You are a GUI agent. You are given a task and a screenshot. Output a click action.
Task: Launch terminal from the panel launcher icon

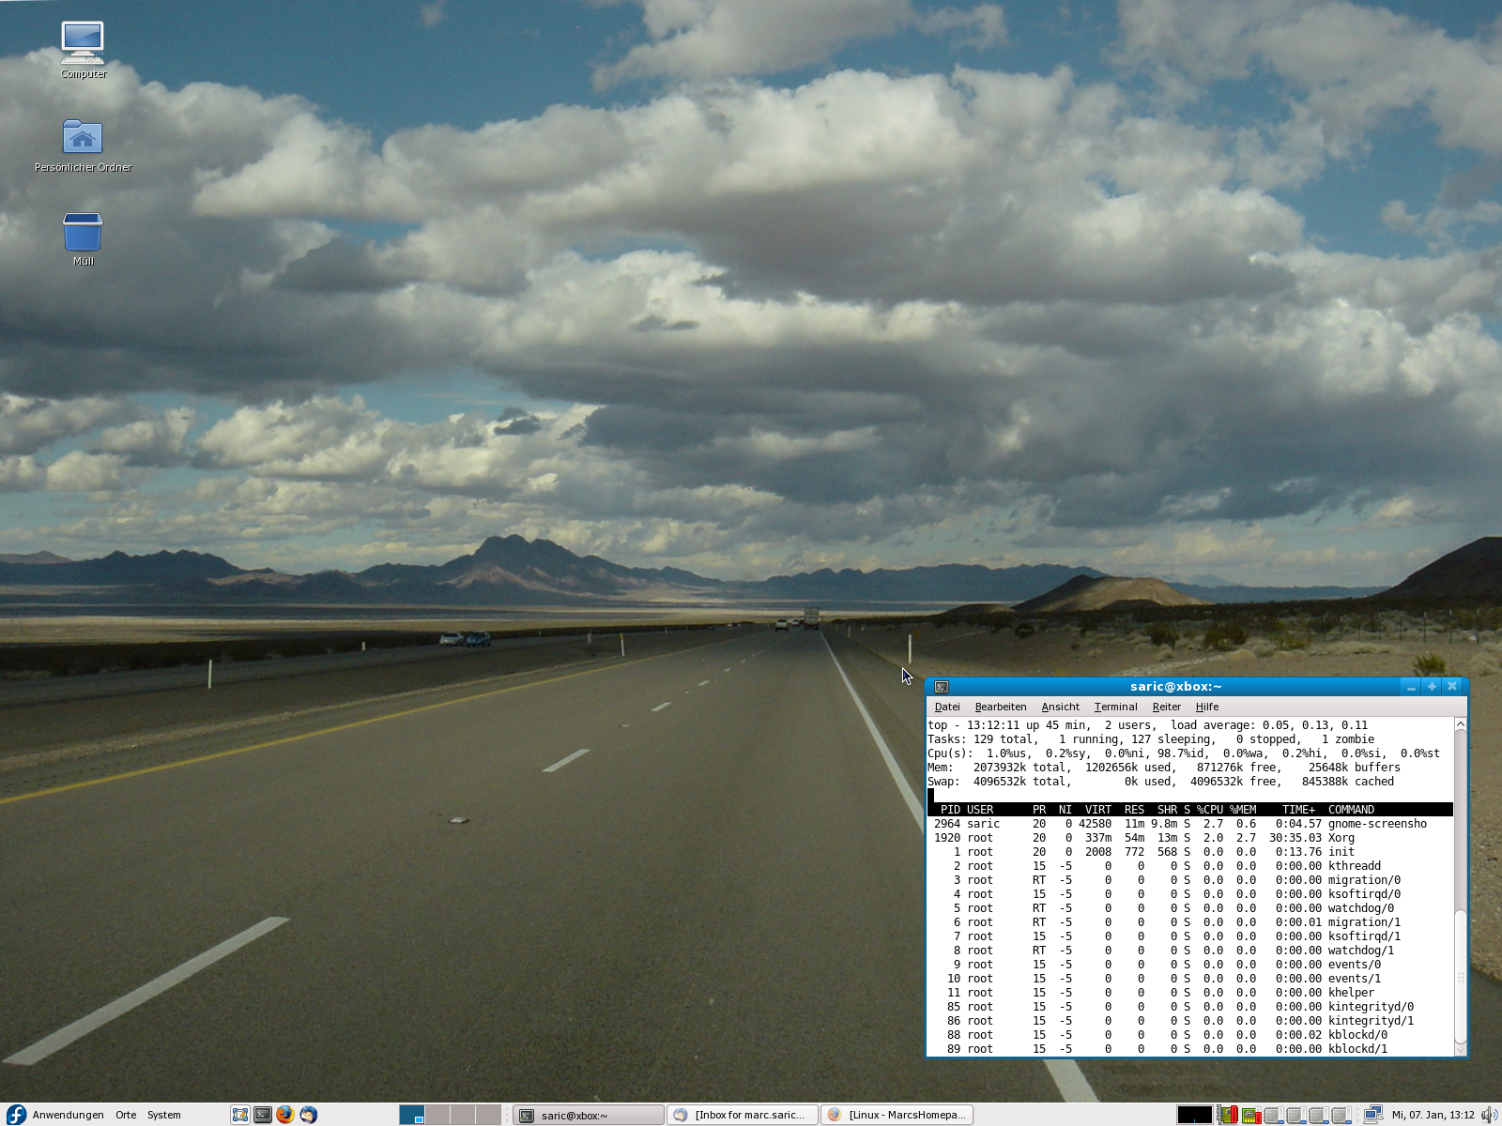263,1115
